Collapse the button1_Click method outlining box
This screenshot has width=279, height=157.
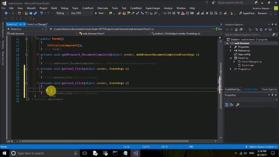[27, 83]
